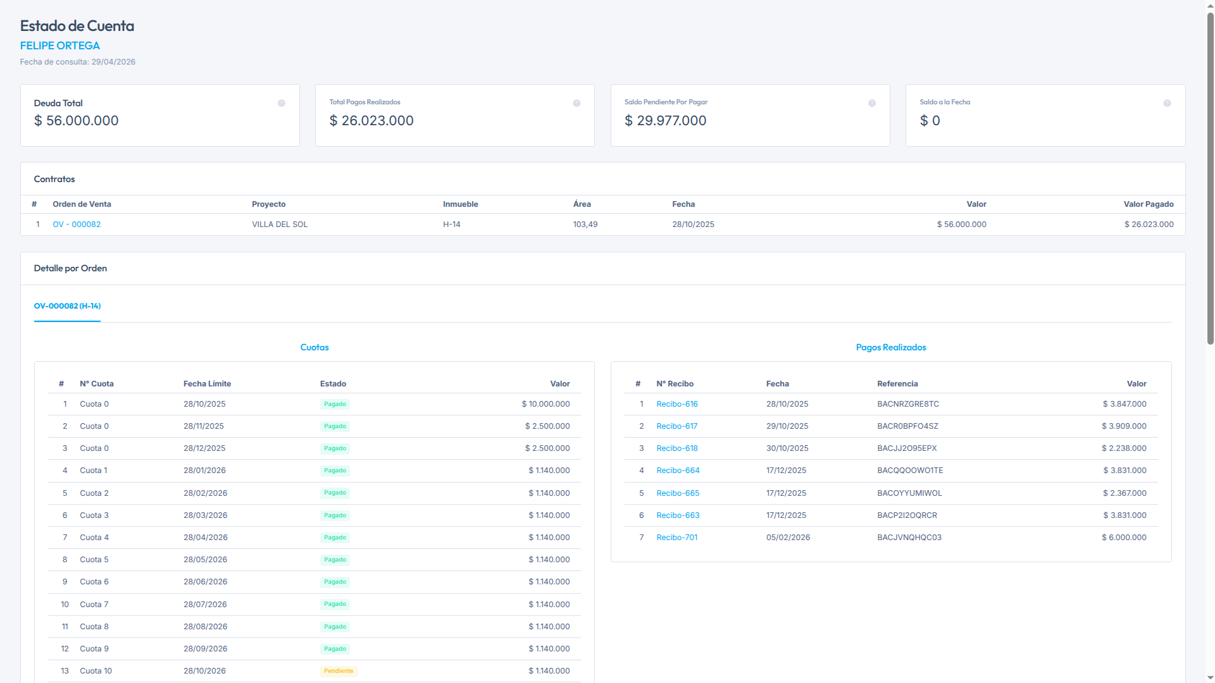Viewport: 1215px width, 683px height.
Task: Click the $ 29.977.000 pending balance amount
Action: (x=665, y=121)
